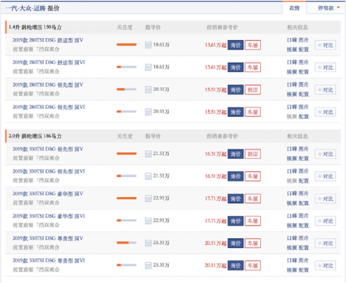Open 视频 for 330TSI 尊贵型 国VI

click(292, 270)
